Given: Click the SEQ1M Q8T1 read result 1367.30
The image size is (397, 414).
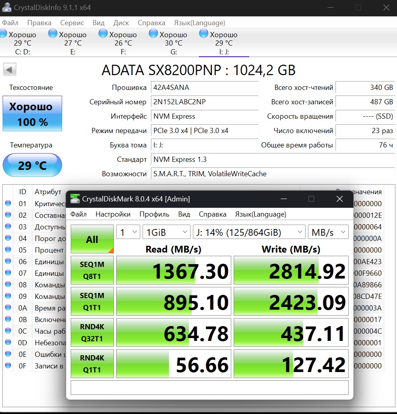Looking at the screenshot, I should point(174,270).
